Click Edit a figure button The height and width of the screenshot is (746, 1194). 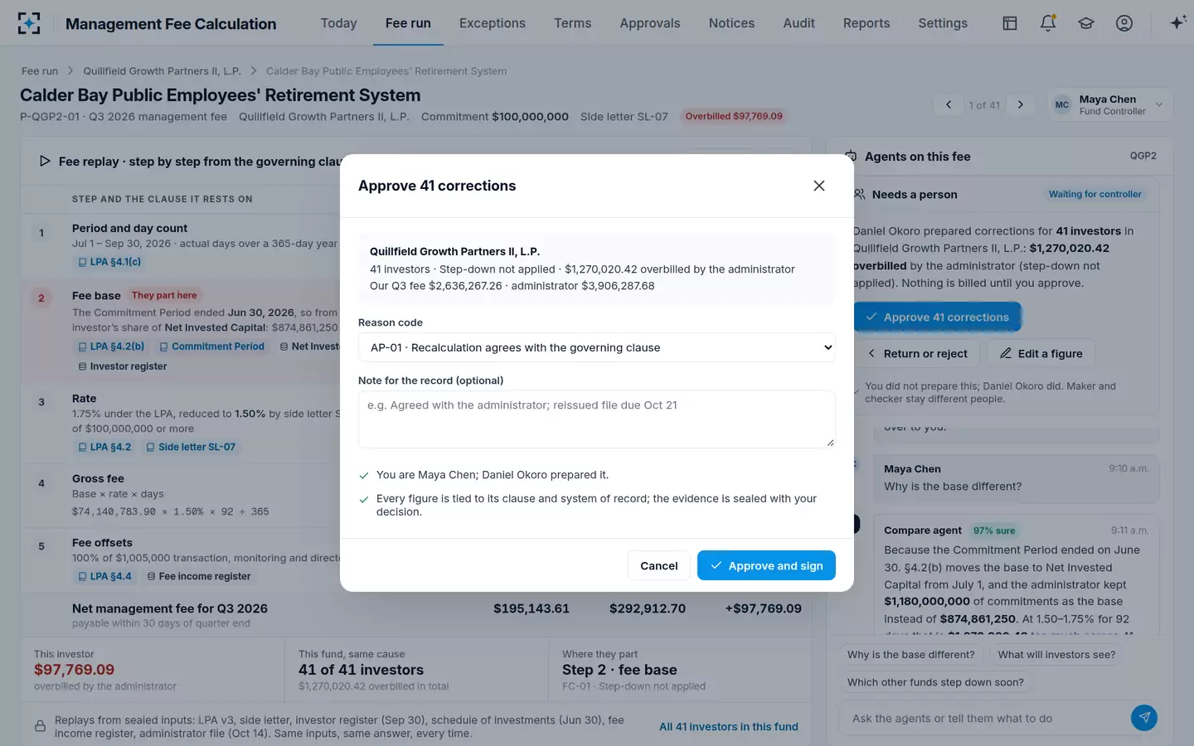point(1041,353)
